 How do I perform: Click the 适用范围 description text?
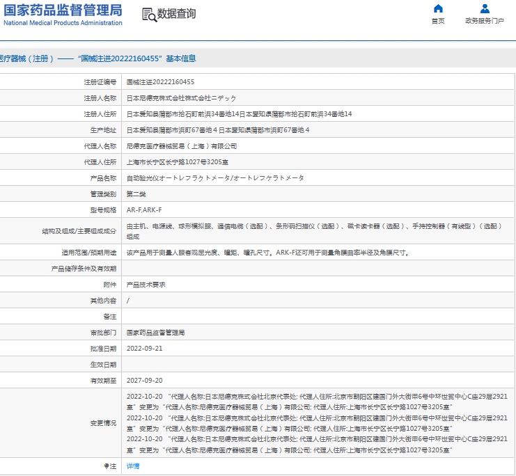tap(268, 253)
